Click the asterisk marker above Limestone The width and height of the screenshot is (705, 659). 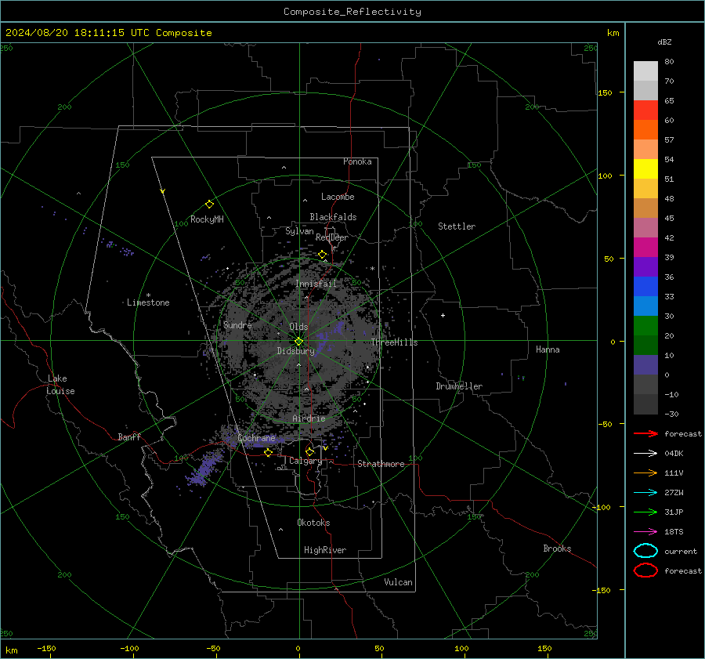pos(148,295)
